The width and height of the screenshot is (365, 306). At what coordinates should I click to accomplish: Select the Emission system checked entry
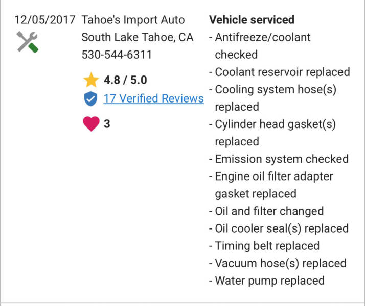pos(281,159)
